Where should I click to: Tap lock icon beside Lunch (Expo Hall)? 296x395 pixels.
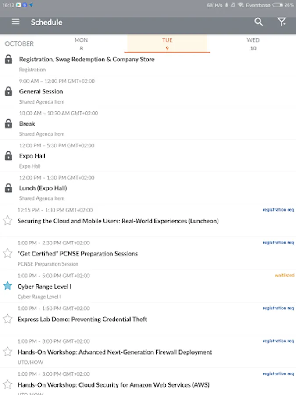click(8, 188)
